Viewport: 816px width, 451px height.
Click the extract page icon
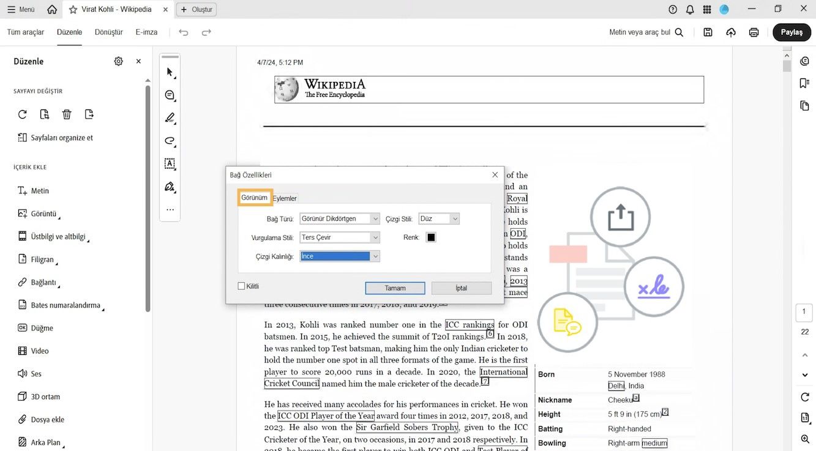[45, 114]
